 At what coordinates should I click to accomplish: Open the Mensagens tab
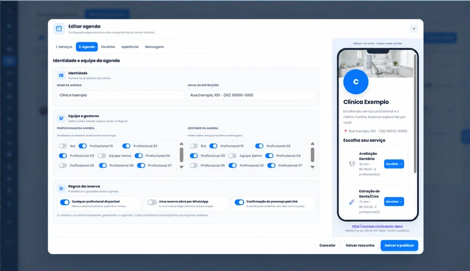pos(155,47)
